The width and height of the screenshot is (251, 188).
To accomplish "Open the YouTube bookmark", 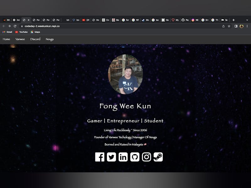I will click(21, 32).
